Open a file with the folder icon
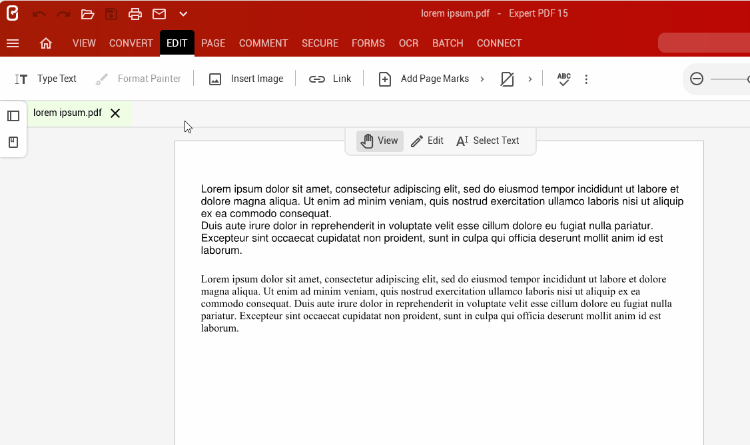 click(87, 14)
